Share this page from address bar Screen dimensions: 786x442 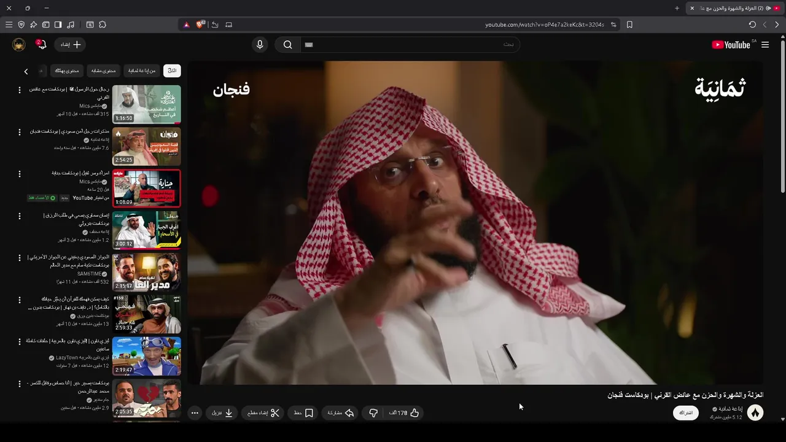click(x=214, y=25)
